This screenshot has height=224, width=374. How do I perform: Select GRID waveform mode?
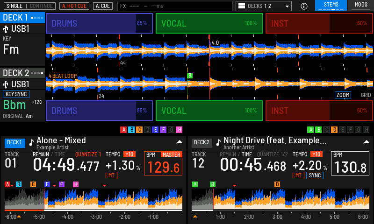366,95
